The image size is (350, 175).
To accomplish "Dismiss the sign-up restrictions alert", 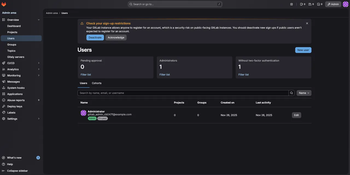I will pos(307,23).
